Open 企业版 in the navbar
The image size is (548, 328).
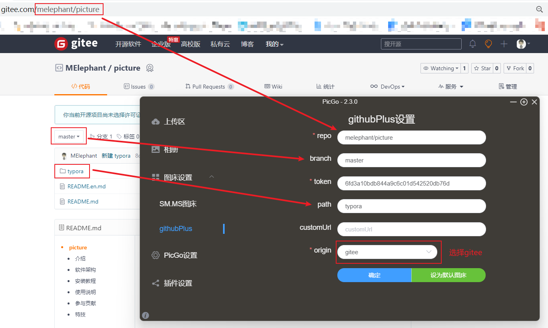point(161,44)
